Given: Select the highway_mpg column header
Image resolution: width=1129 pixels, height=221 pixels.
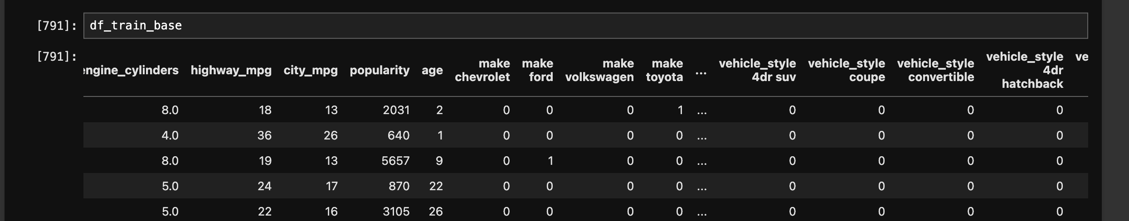Looking at the screenshot, I should [x=231, y=70].
